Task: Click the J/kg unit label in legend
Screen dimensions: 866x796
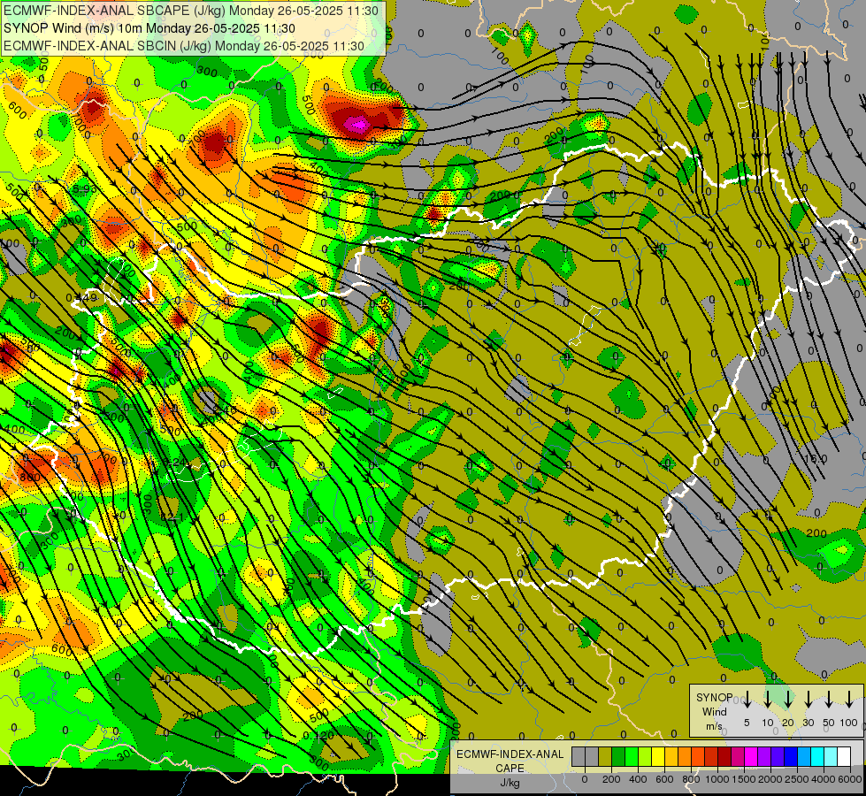Action: coord(510,783)
